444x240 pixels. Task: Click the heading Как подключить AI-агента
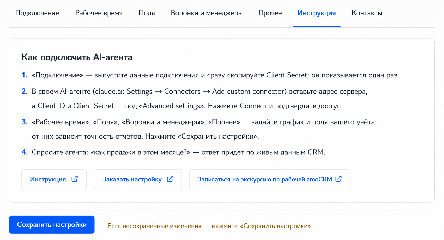tap(77, 57)
